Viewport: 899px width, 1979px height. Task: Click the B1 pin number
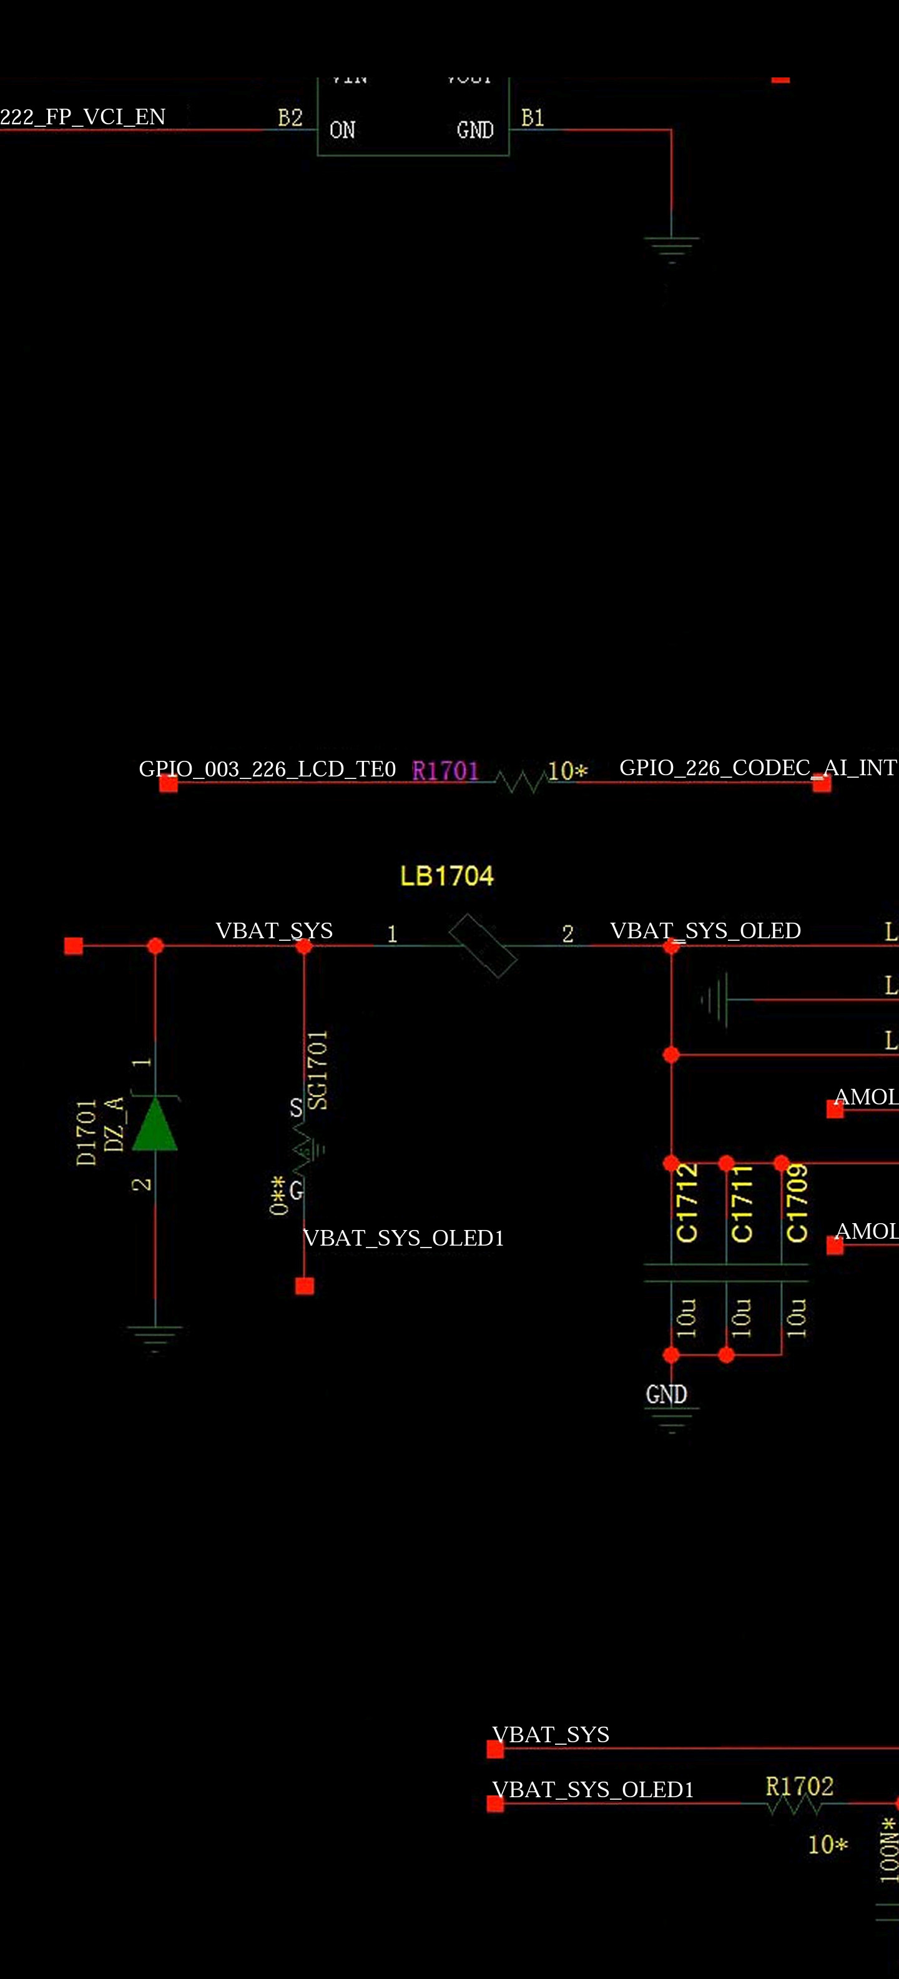tap(533, 117)
